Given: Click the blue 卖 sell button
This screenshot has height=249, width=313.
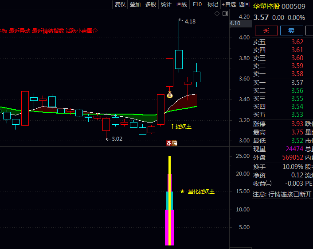Looking at the screenshot, I should coord(291,31).
